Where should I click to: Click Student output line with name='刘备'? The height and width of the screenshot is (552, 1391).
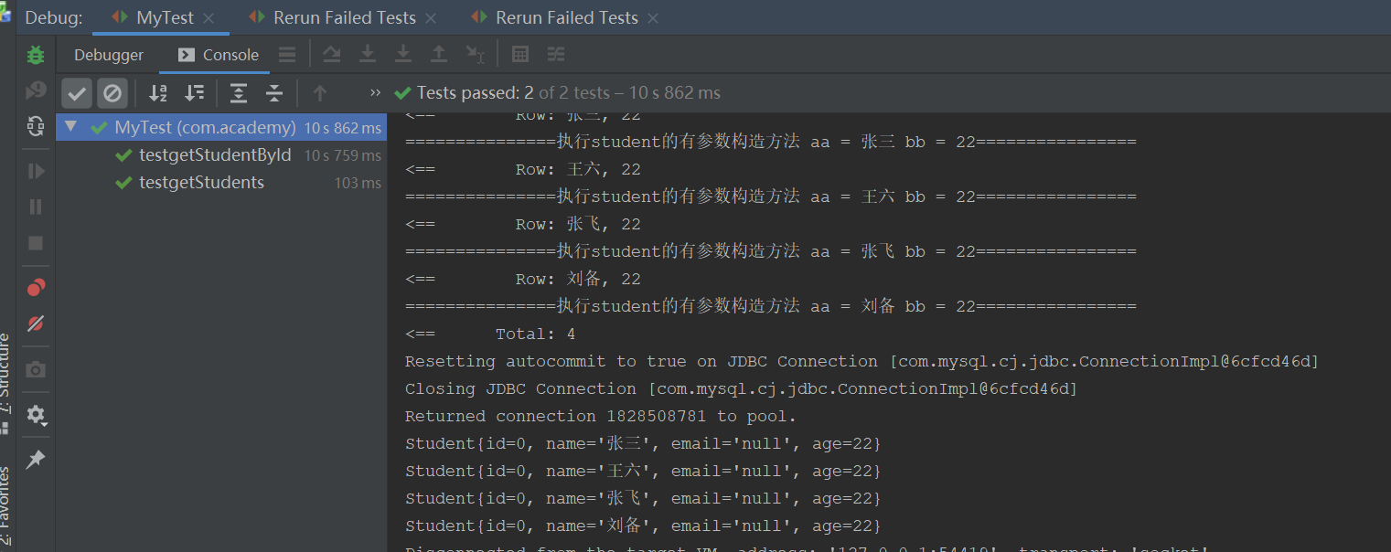643,525
